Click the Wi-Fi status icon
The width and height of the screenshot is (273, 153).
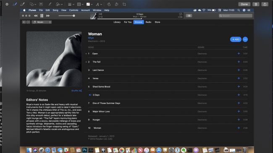(204, 10)
